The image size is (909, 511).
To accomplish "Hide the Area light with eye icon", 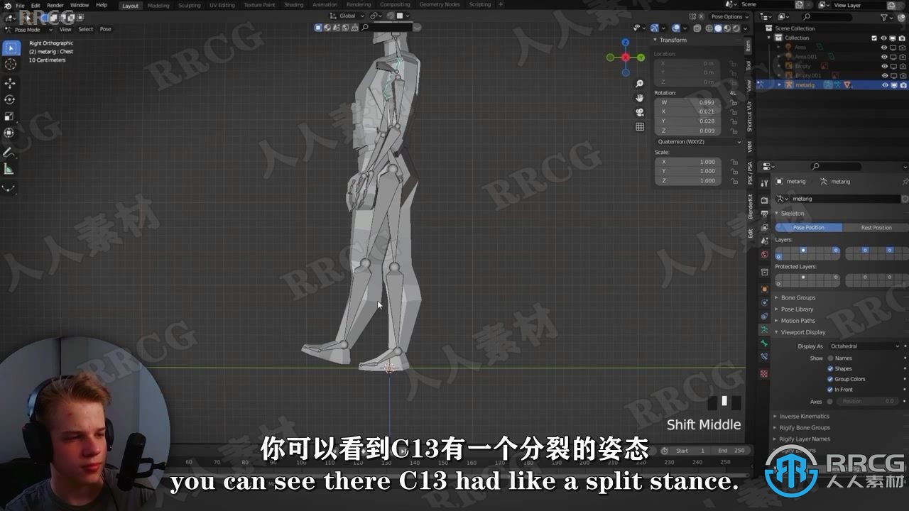I will [x=884, y=47].
